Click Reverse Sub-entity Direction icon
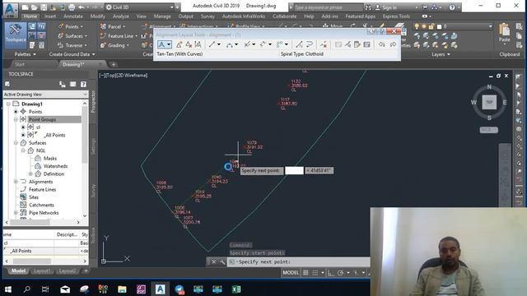The image size is (527, 296). click(310, 44)
